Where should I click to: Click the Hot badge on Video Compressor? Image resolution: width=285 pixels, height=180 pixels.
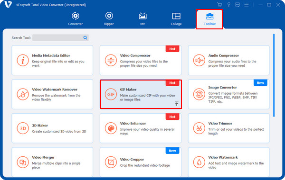pyautogui.click(x=172, y=49)
